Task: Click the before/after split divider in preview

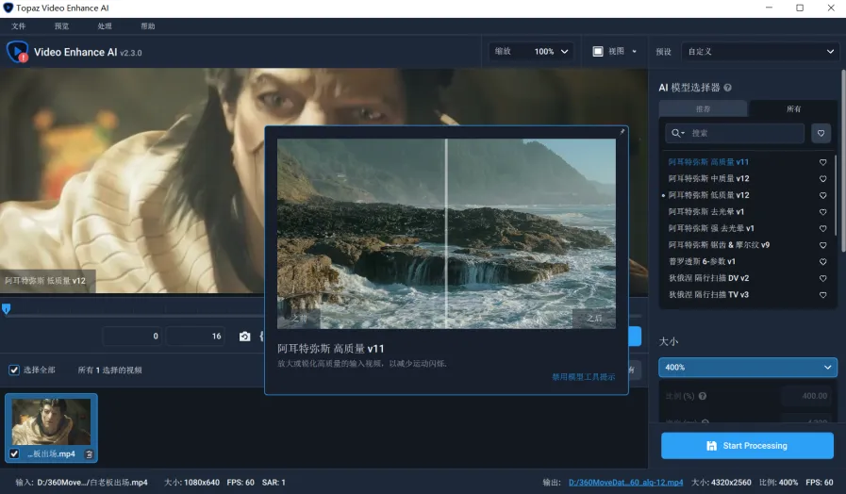Action: (446, 234)
